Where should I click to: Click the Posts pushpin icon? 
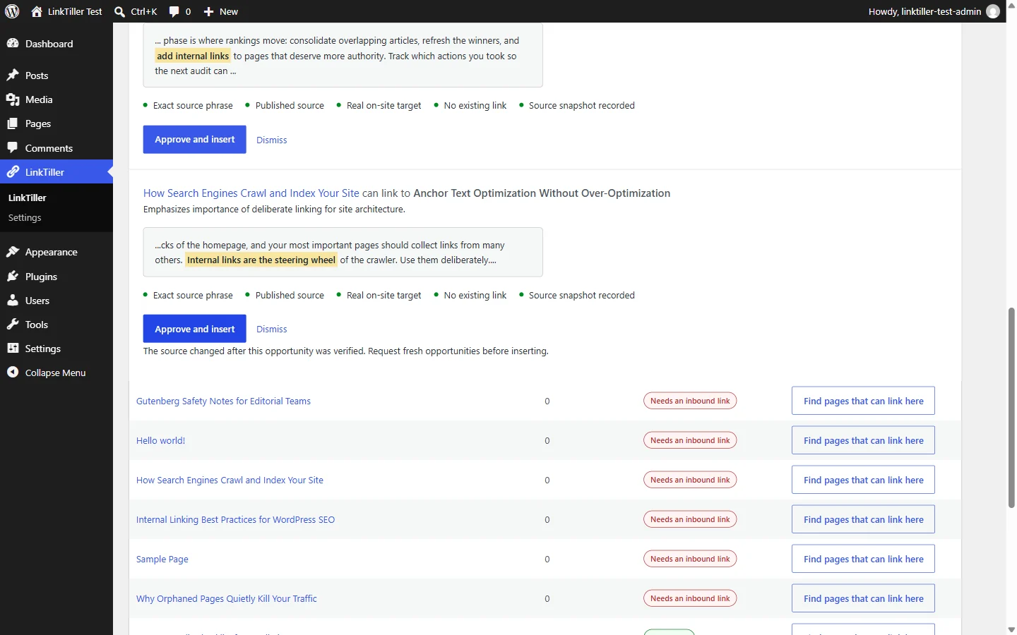coord(13,75)
